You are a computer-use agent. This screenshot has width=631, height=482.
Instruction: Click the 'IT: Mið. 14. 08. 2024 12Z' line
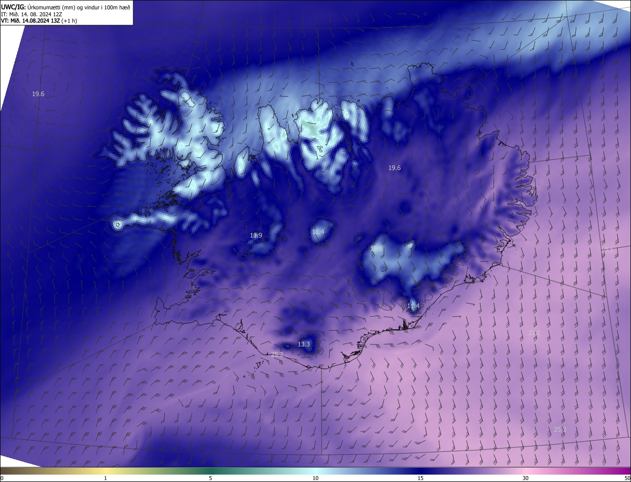(33, 14)
